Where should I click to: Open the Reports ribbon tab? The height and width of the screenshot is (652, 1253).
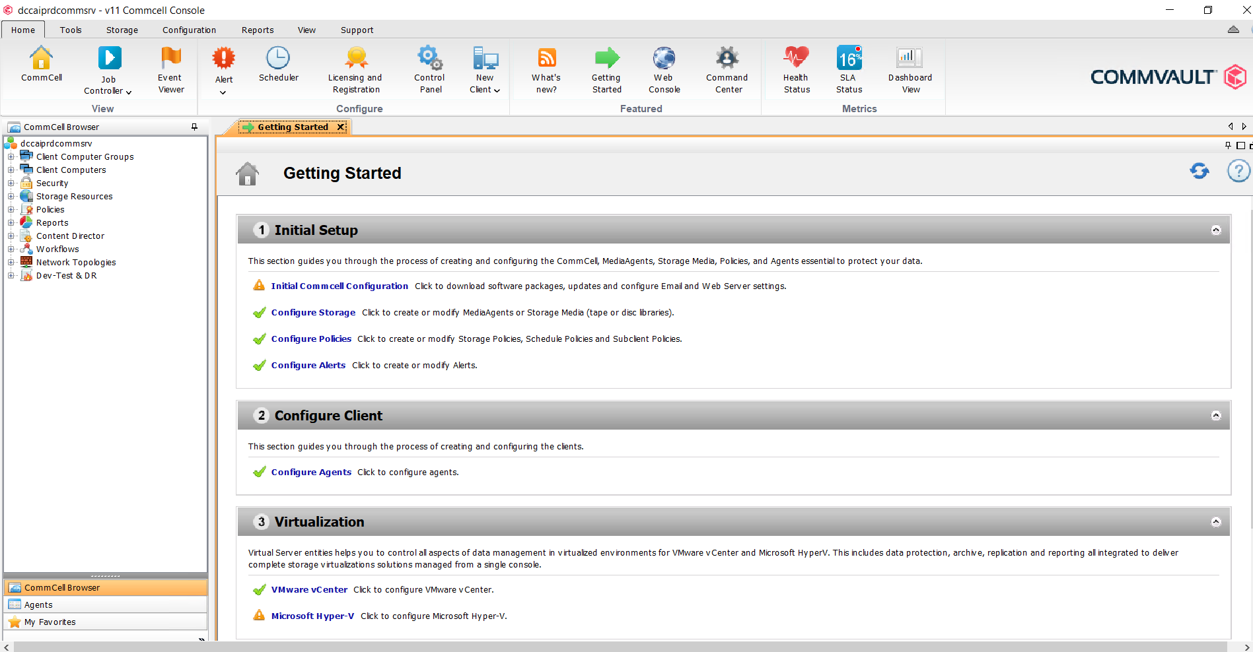pos(258,30)
